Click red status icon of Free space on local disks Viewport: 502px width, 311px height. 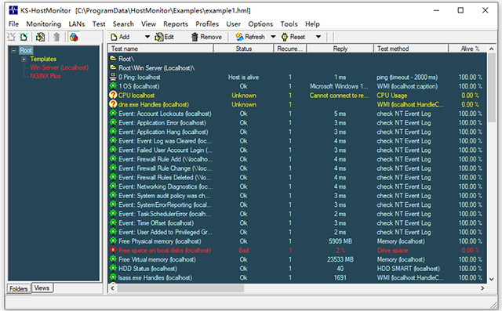pos(113,250)
